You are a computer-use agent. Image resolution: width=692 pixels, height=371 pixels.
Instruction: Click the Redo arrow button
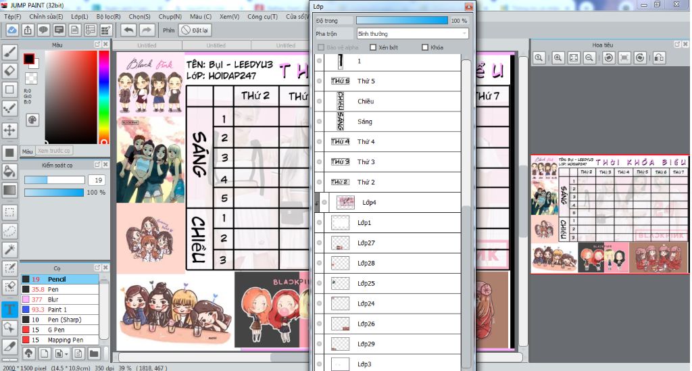(147, 30)
